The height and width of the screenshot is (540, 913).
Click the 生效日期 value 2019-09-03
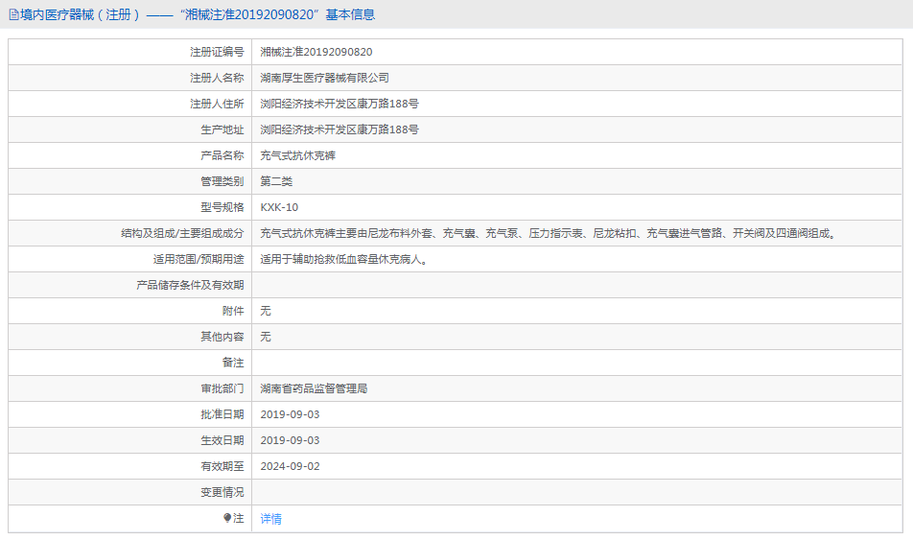290,440
